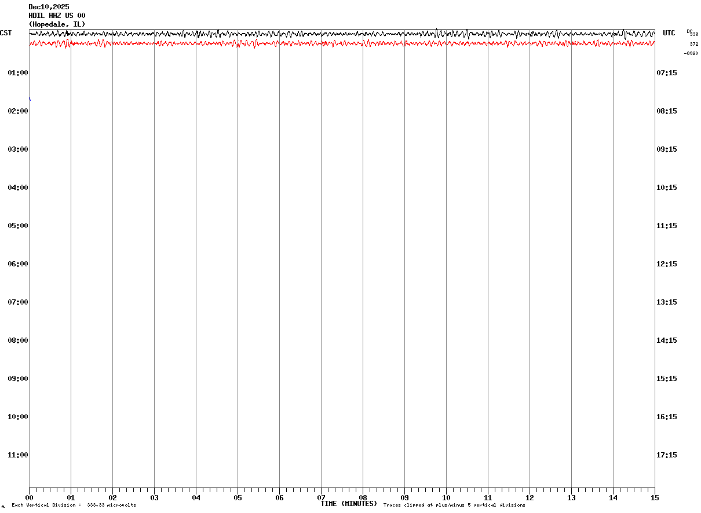Click the UTC row label 09:15
Image resolution: width=701 pixels, height=513 pixels.
666,149
